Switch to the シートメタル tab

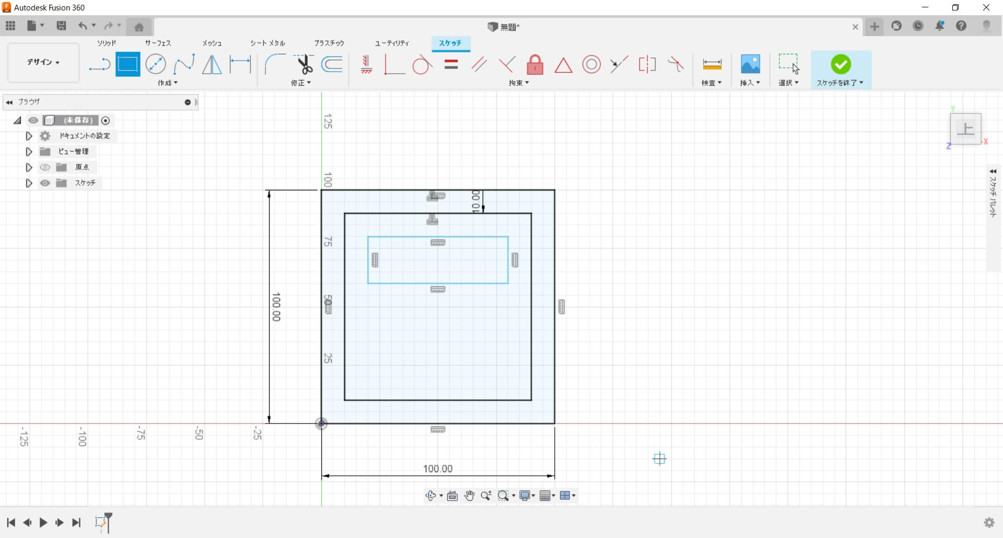point(267,43)
